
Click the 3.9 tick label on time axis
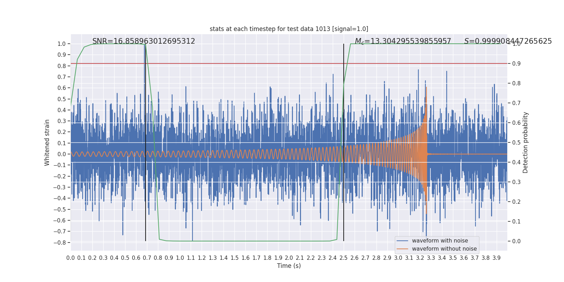tap(496, 258)
